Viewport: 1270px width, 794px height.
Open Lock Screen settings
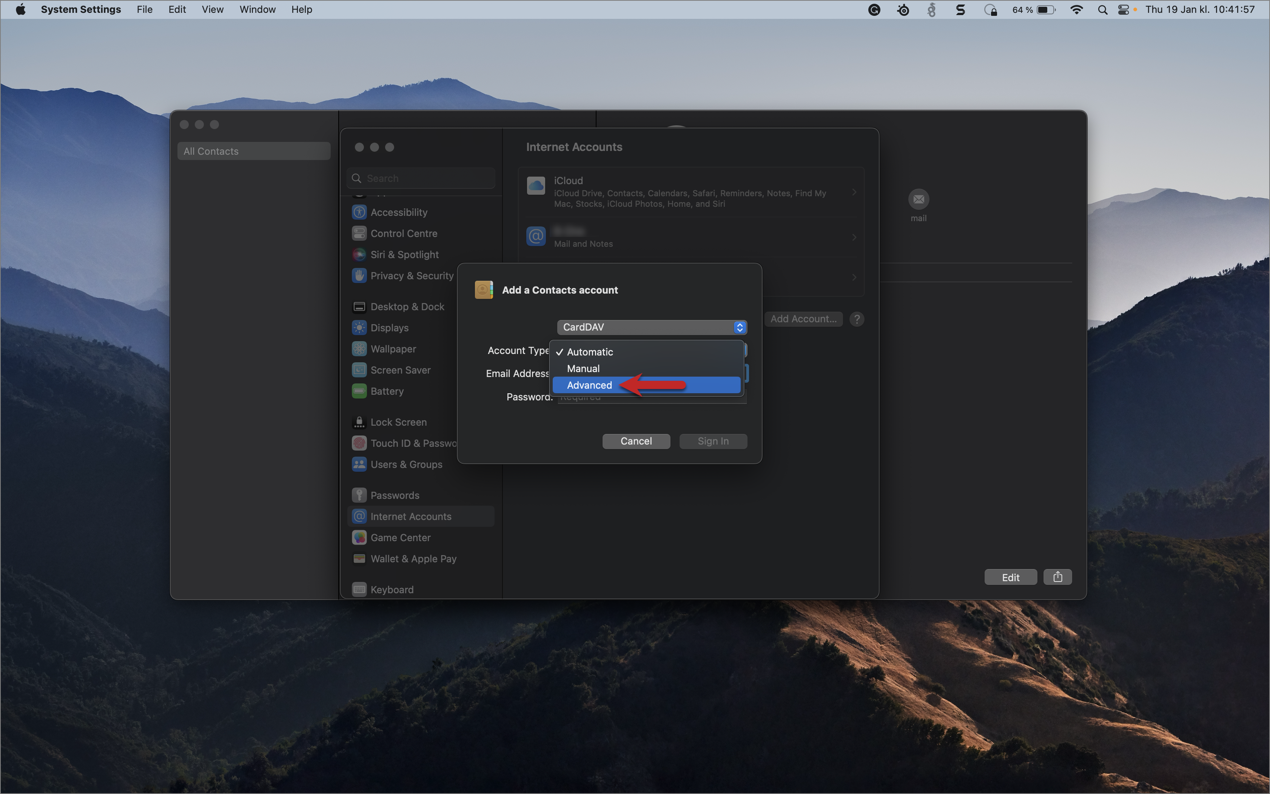coord(403,422)
